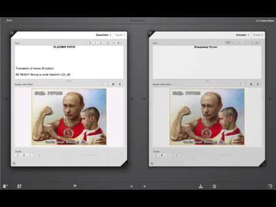The height and width of the screenshot is (207, 276).
Task: Click the camera icon in question card image bar
Action: pos(113,84)
